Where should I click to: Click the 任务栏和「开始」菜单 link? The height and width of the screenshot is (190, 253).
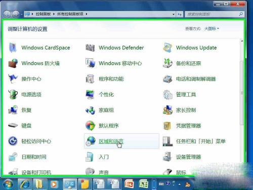(201, 141)
